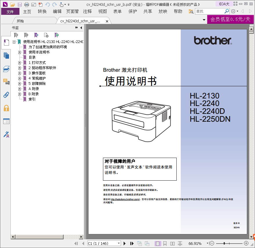Viewport: 255px width, 248px height.
Task: Click the touch mode hand icon
Action: coord(62,5)
